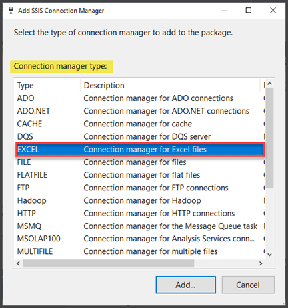Click the Add... button
Image resolution: width=288 pixels, height=308 pixels.
tap(186, 285)
